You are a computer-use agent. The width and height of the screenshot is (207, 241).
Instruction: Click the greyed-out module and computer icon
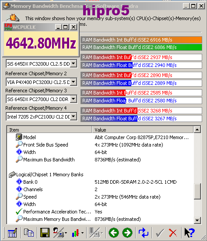94,233
